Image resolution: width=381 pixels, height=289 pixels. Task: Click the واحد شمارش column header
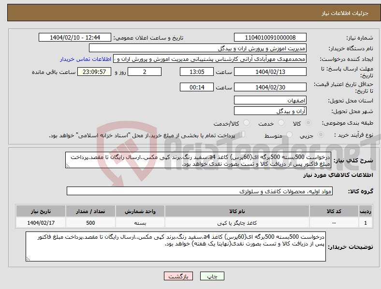coord(140,211)
